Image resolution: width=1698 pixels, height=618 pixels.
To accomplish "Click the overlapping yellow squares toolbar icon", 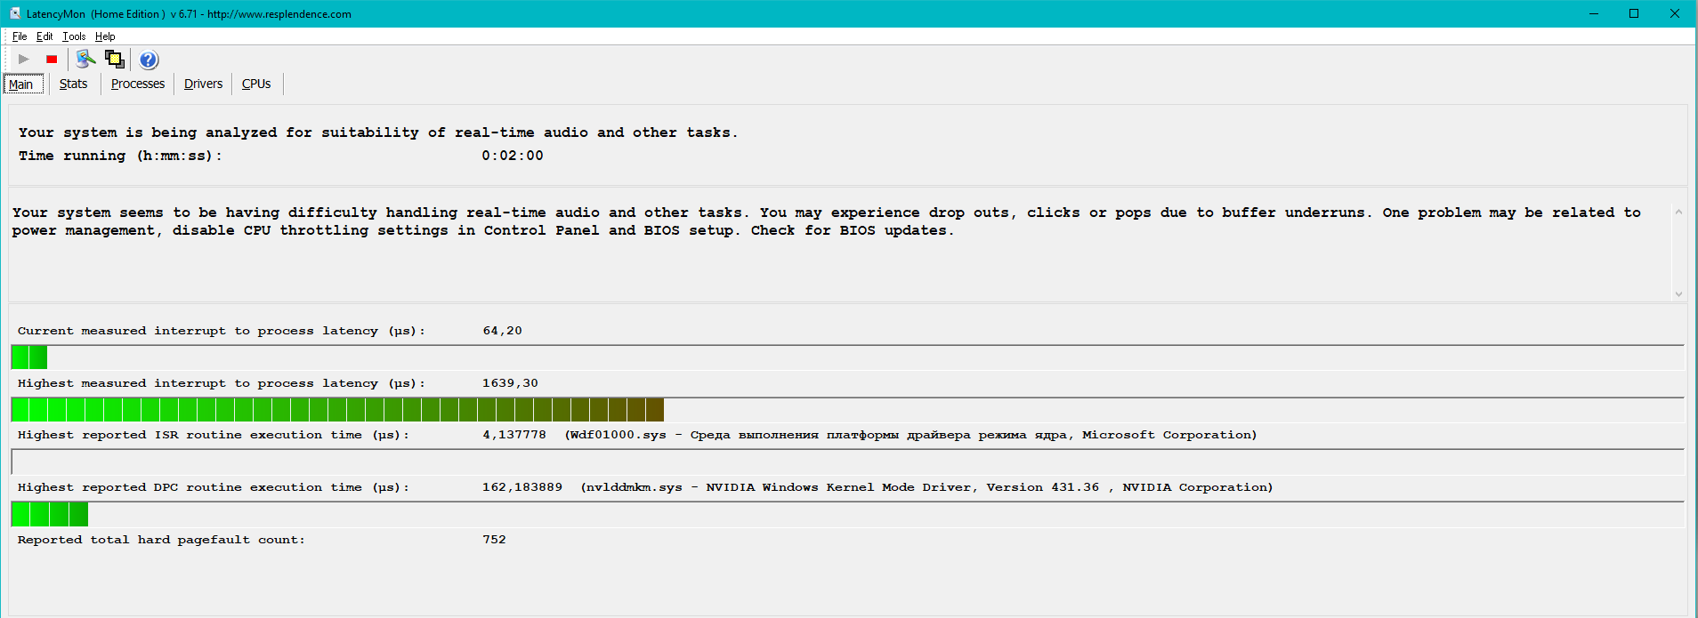I will (x=115, y=60).
